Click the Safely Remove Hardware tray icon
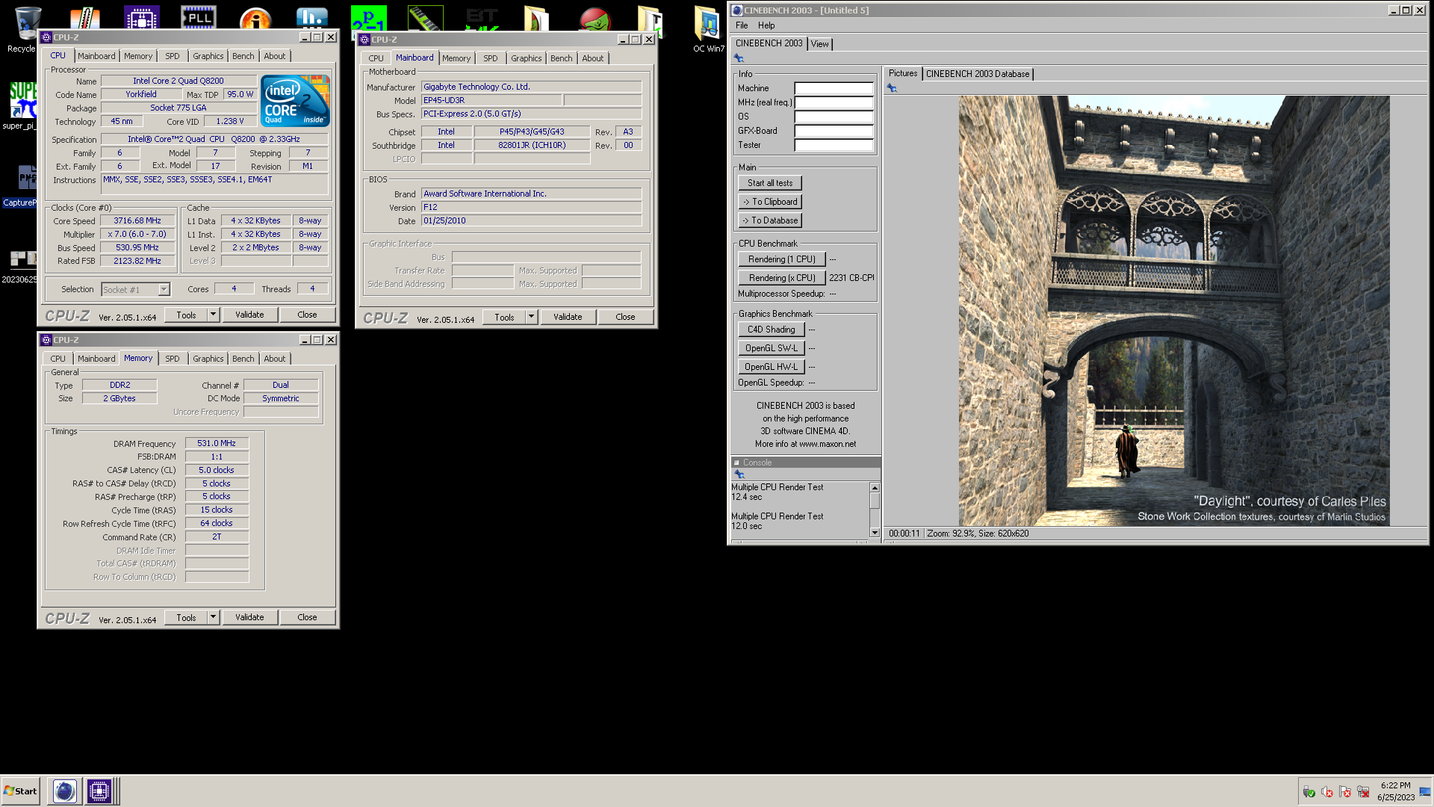 click(1309, 792)
